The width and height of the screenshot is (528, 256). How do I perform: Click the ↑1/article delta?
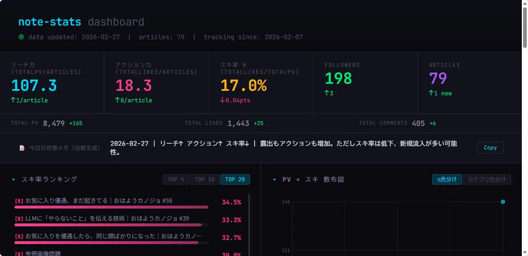point(29,100)
